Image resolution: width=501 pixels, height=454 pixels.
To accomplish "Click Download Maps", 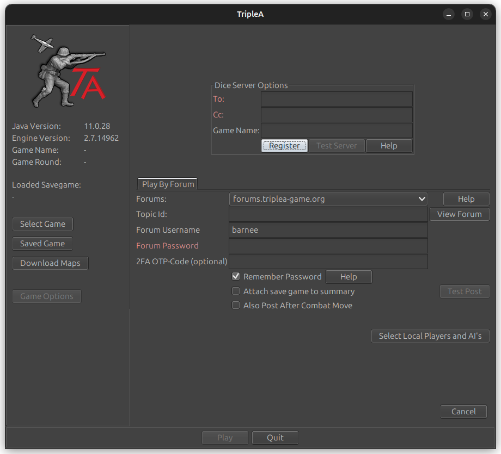I will click(x=50, y=263).
